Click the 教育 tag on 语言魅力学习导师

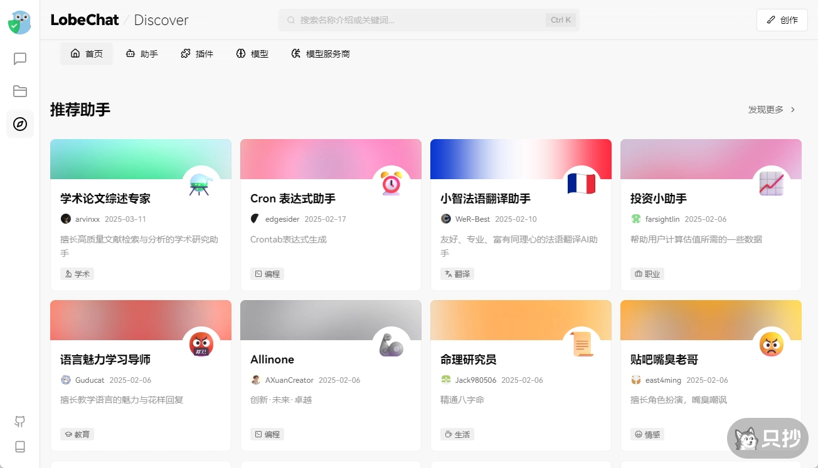(x=77, y=434)
